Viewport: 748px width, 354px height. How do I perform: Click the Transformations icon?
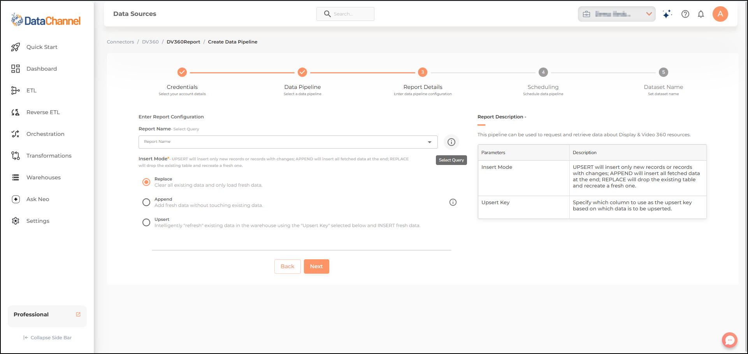pyautogui.click(x=16, y=156)
